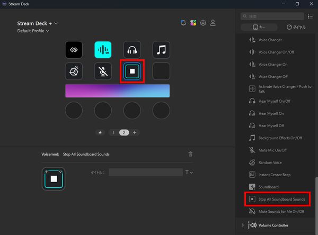Select the Stop All Soundboard Sounds key
318x235 pixels.
coord(132,71)
